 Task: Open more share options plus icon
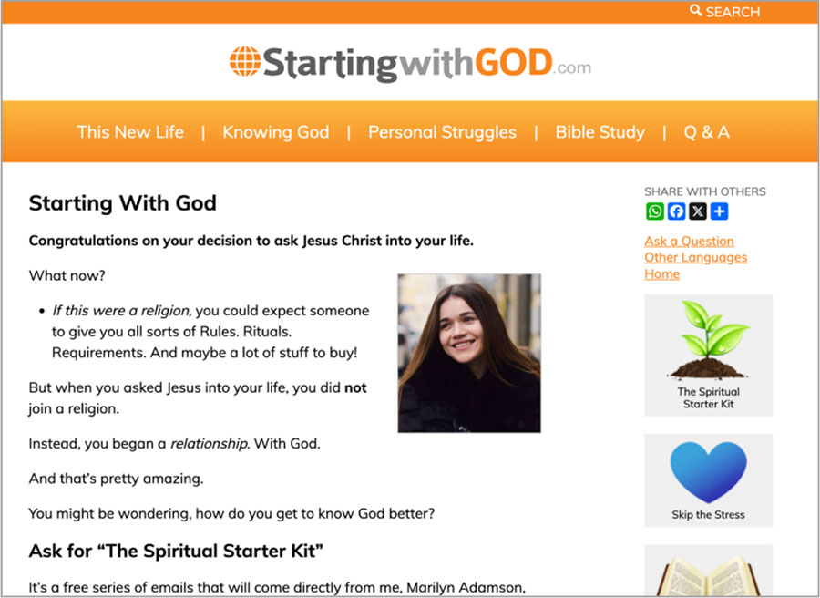[719, 211]
